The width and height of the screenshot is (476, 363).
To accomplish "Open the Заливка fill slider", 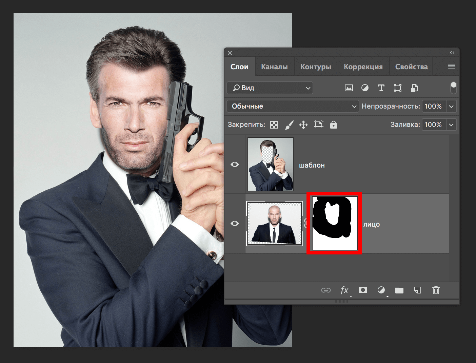I will (451, 125).
